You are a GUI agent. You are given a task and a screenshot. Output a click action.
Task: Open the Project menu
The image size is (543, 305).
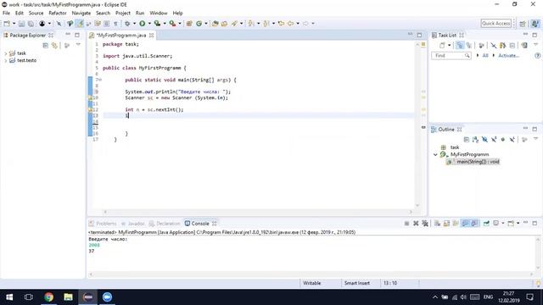click(123, 14)
